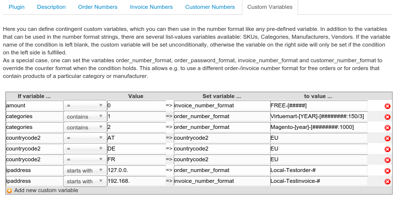The width and height of the screenshot is (397, 199).
Task: Click the 192.168. value input field
Action: coord(136,181)
